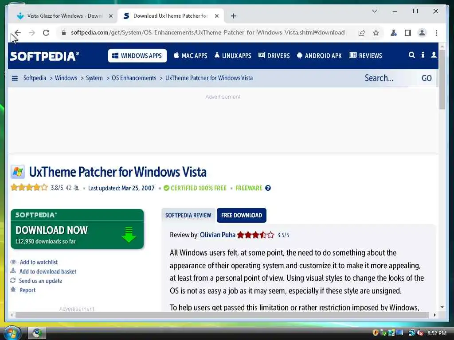Click the CERTIFIED 100% FREE badge

195,188
